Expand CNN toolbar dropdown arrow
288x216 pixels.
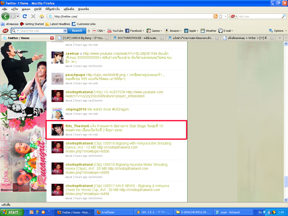(104, 31)
